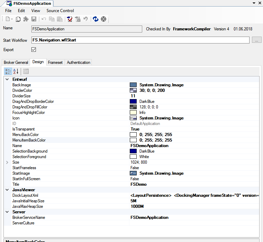Click the StartInFullScreen value False
The image size is (263, 242).
[135, 179]
